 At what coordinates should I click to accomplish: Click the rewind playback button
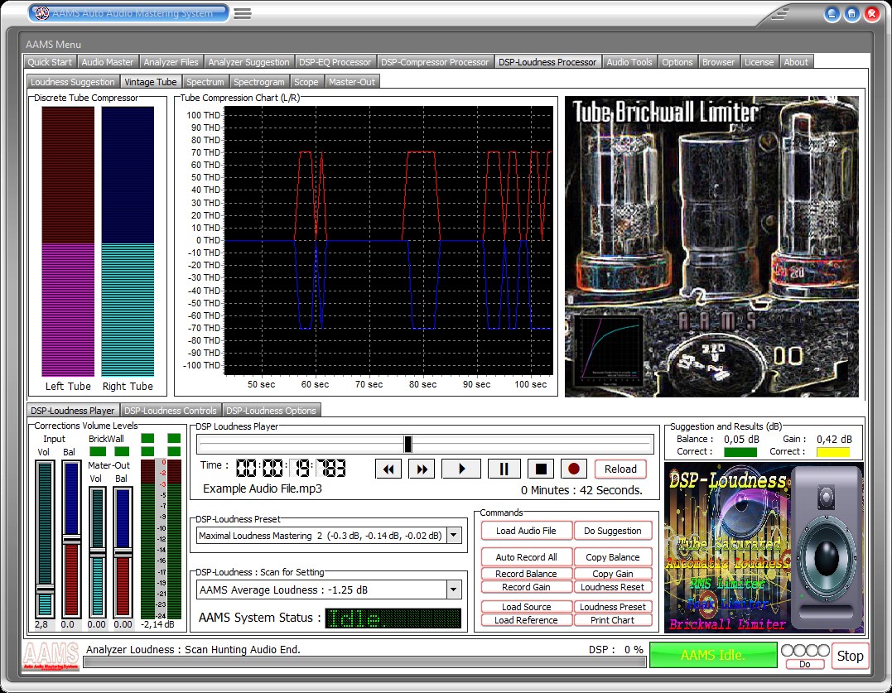coord(388,469)
